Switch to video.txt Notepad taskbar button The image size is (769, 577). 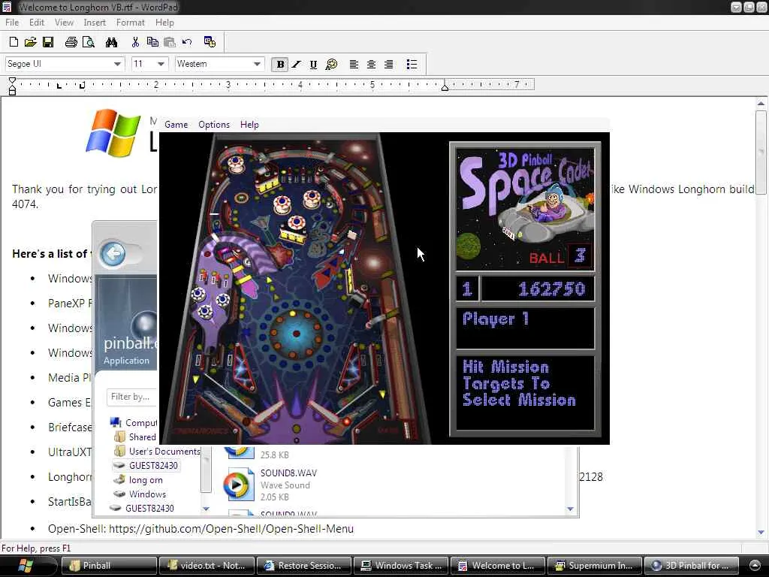207,566
